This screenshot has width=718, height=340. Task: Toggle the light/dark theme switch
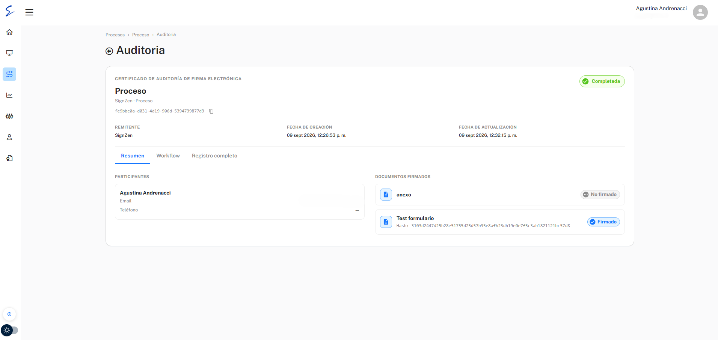[x=9, y=330]
